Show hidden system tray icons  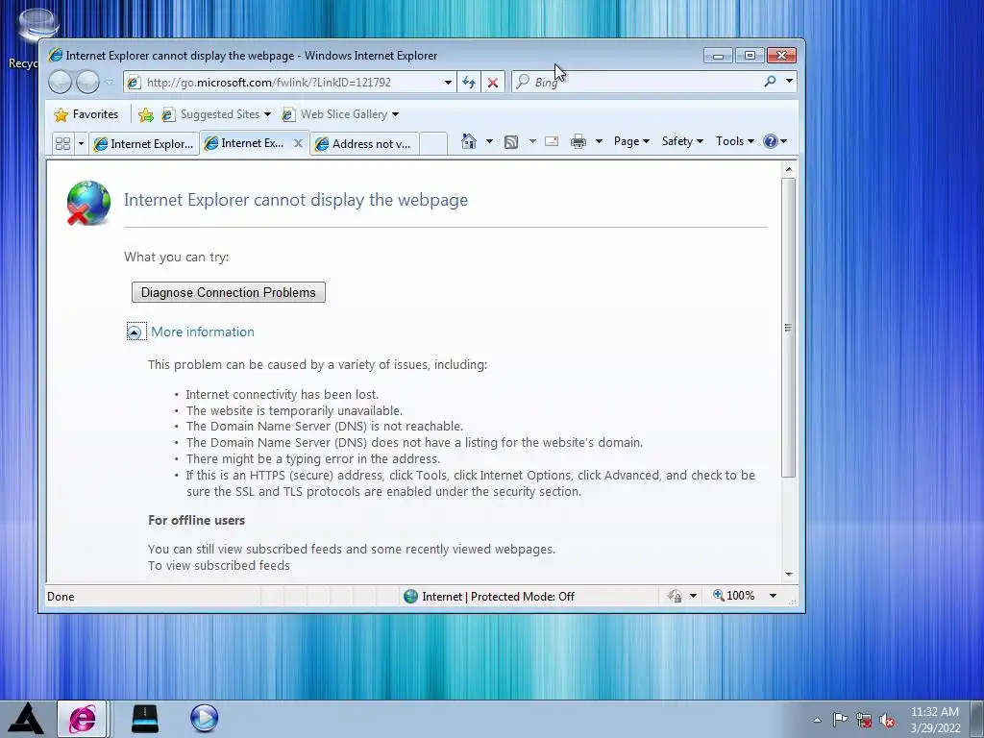(x=817, y=720)
